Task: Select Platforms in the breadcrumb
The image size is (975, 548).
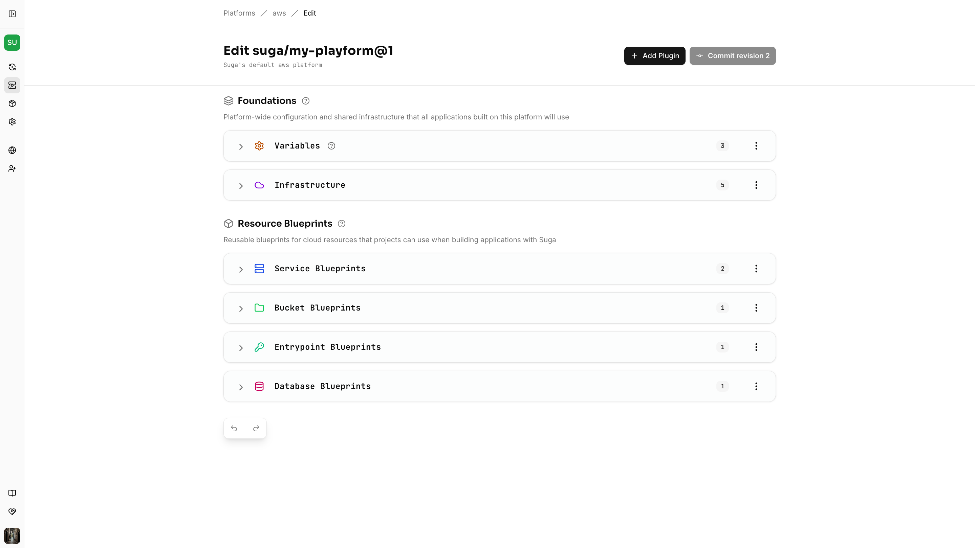Action: [239, 13]
